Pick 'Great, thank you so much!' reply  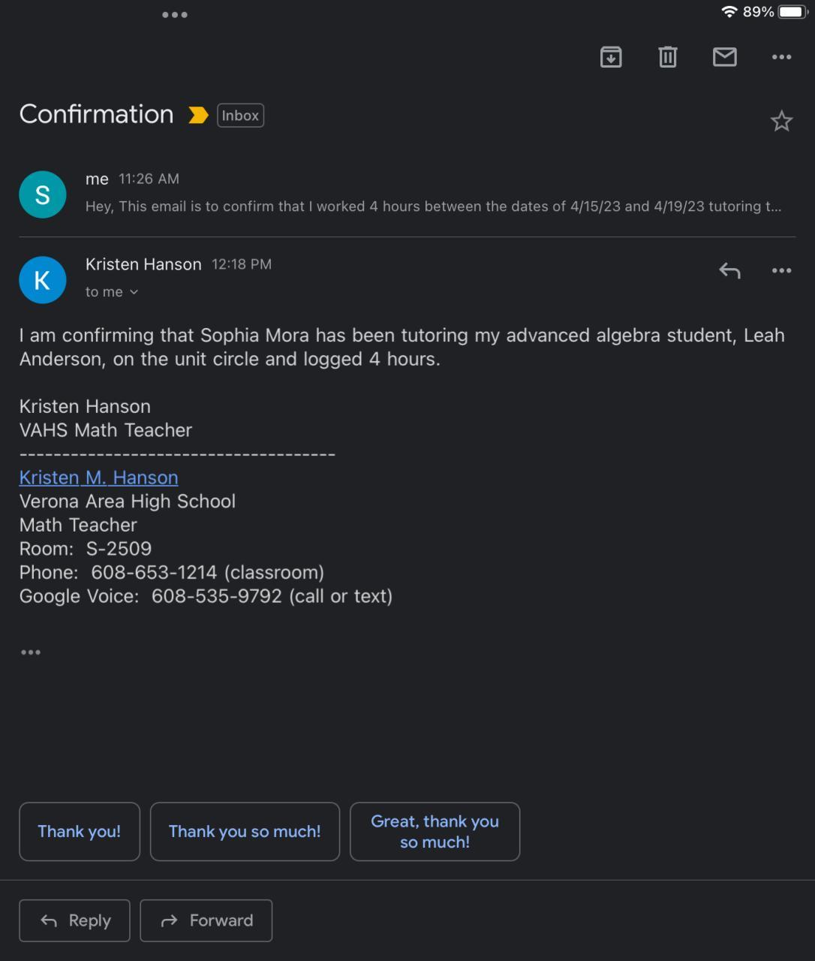click(x=435, y=831)
